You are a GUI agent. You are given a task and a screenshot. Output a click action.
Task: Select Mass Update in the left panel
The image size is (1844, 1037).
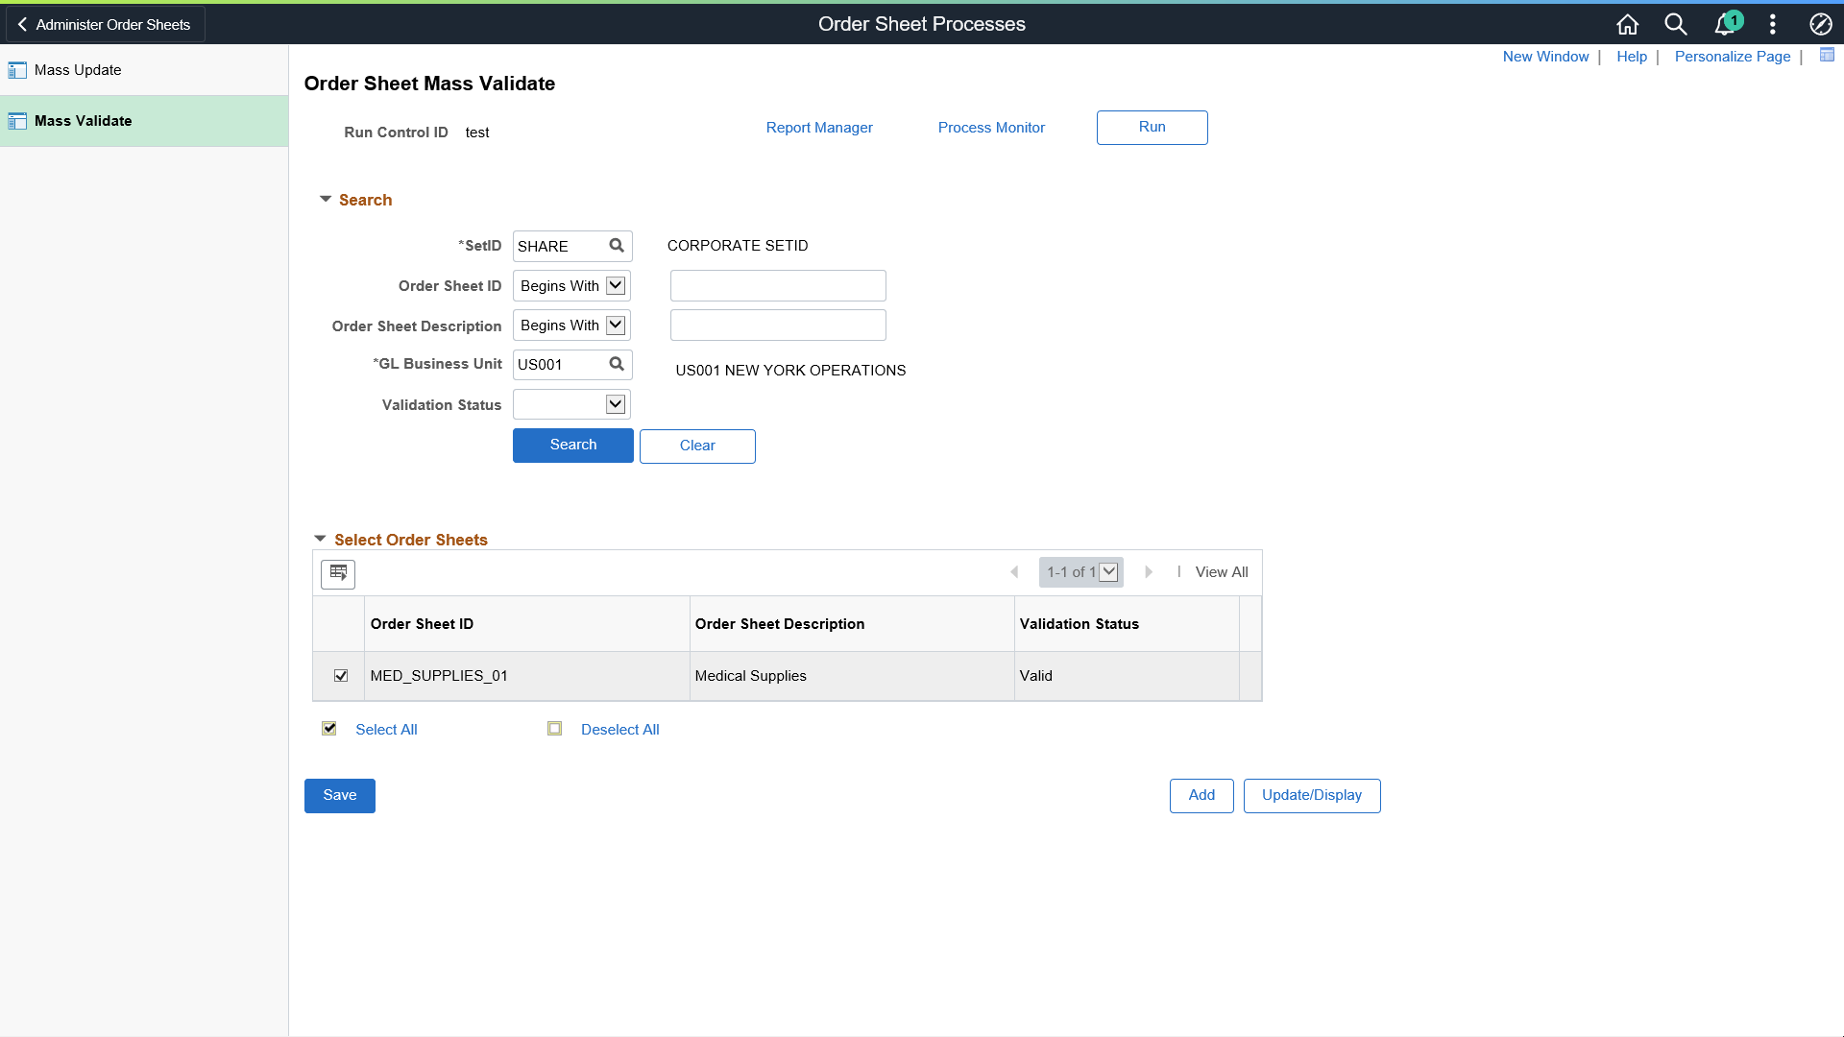(x=77, y=69)
